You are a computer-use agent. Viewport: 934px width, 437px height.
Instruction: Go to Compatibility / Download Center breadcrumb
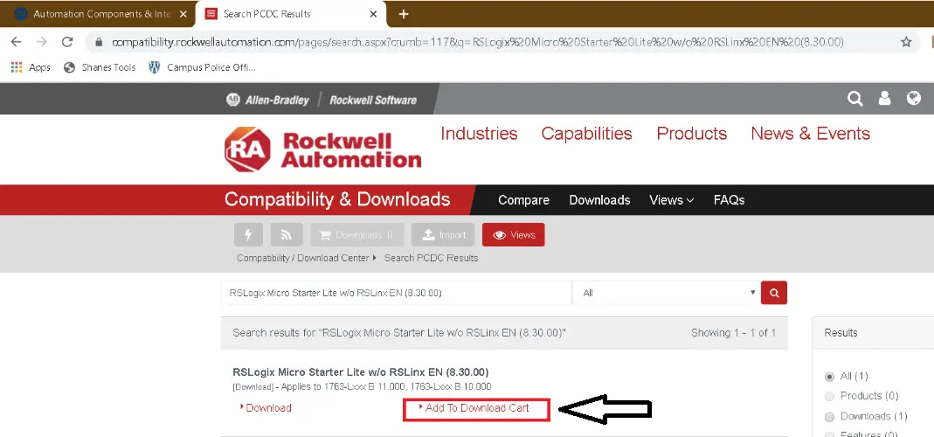[302, 258]
